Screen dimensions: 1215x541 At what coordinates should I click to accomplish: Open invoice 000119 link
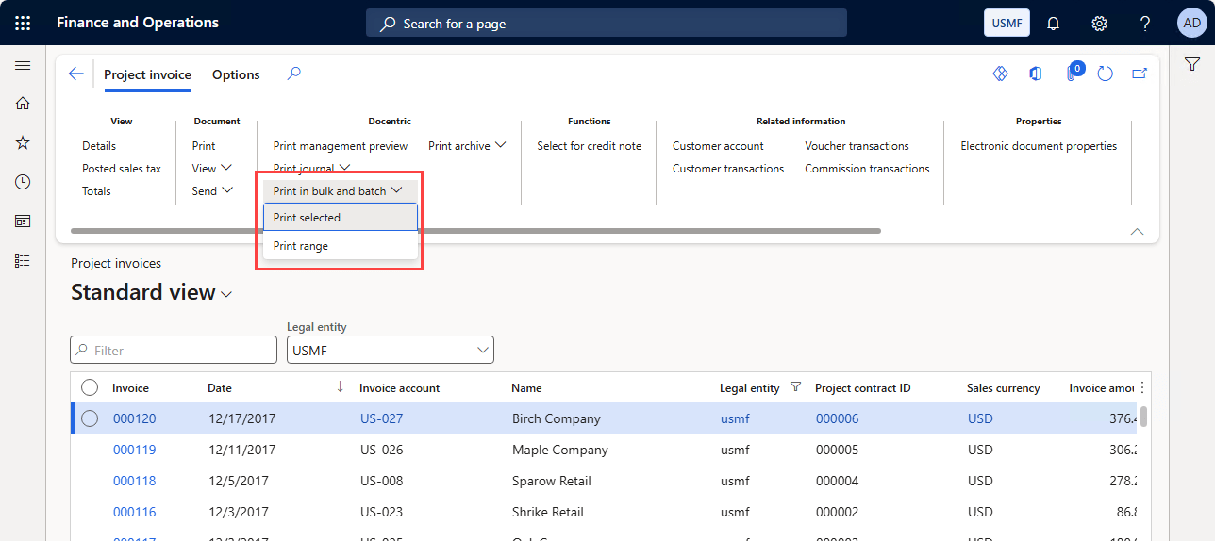tap(134, 450)
